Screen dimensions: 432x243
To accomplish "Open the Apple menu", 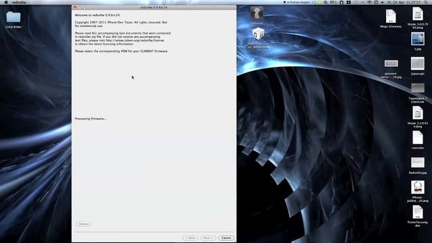I will coord(5,2).
